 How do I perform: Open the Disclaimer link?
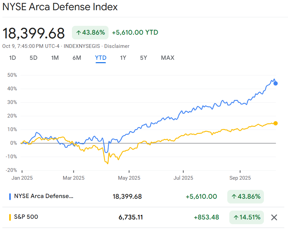pos(117,46)
